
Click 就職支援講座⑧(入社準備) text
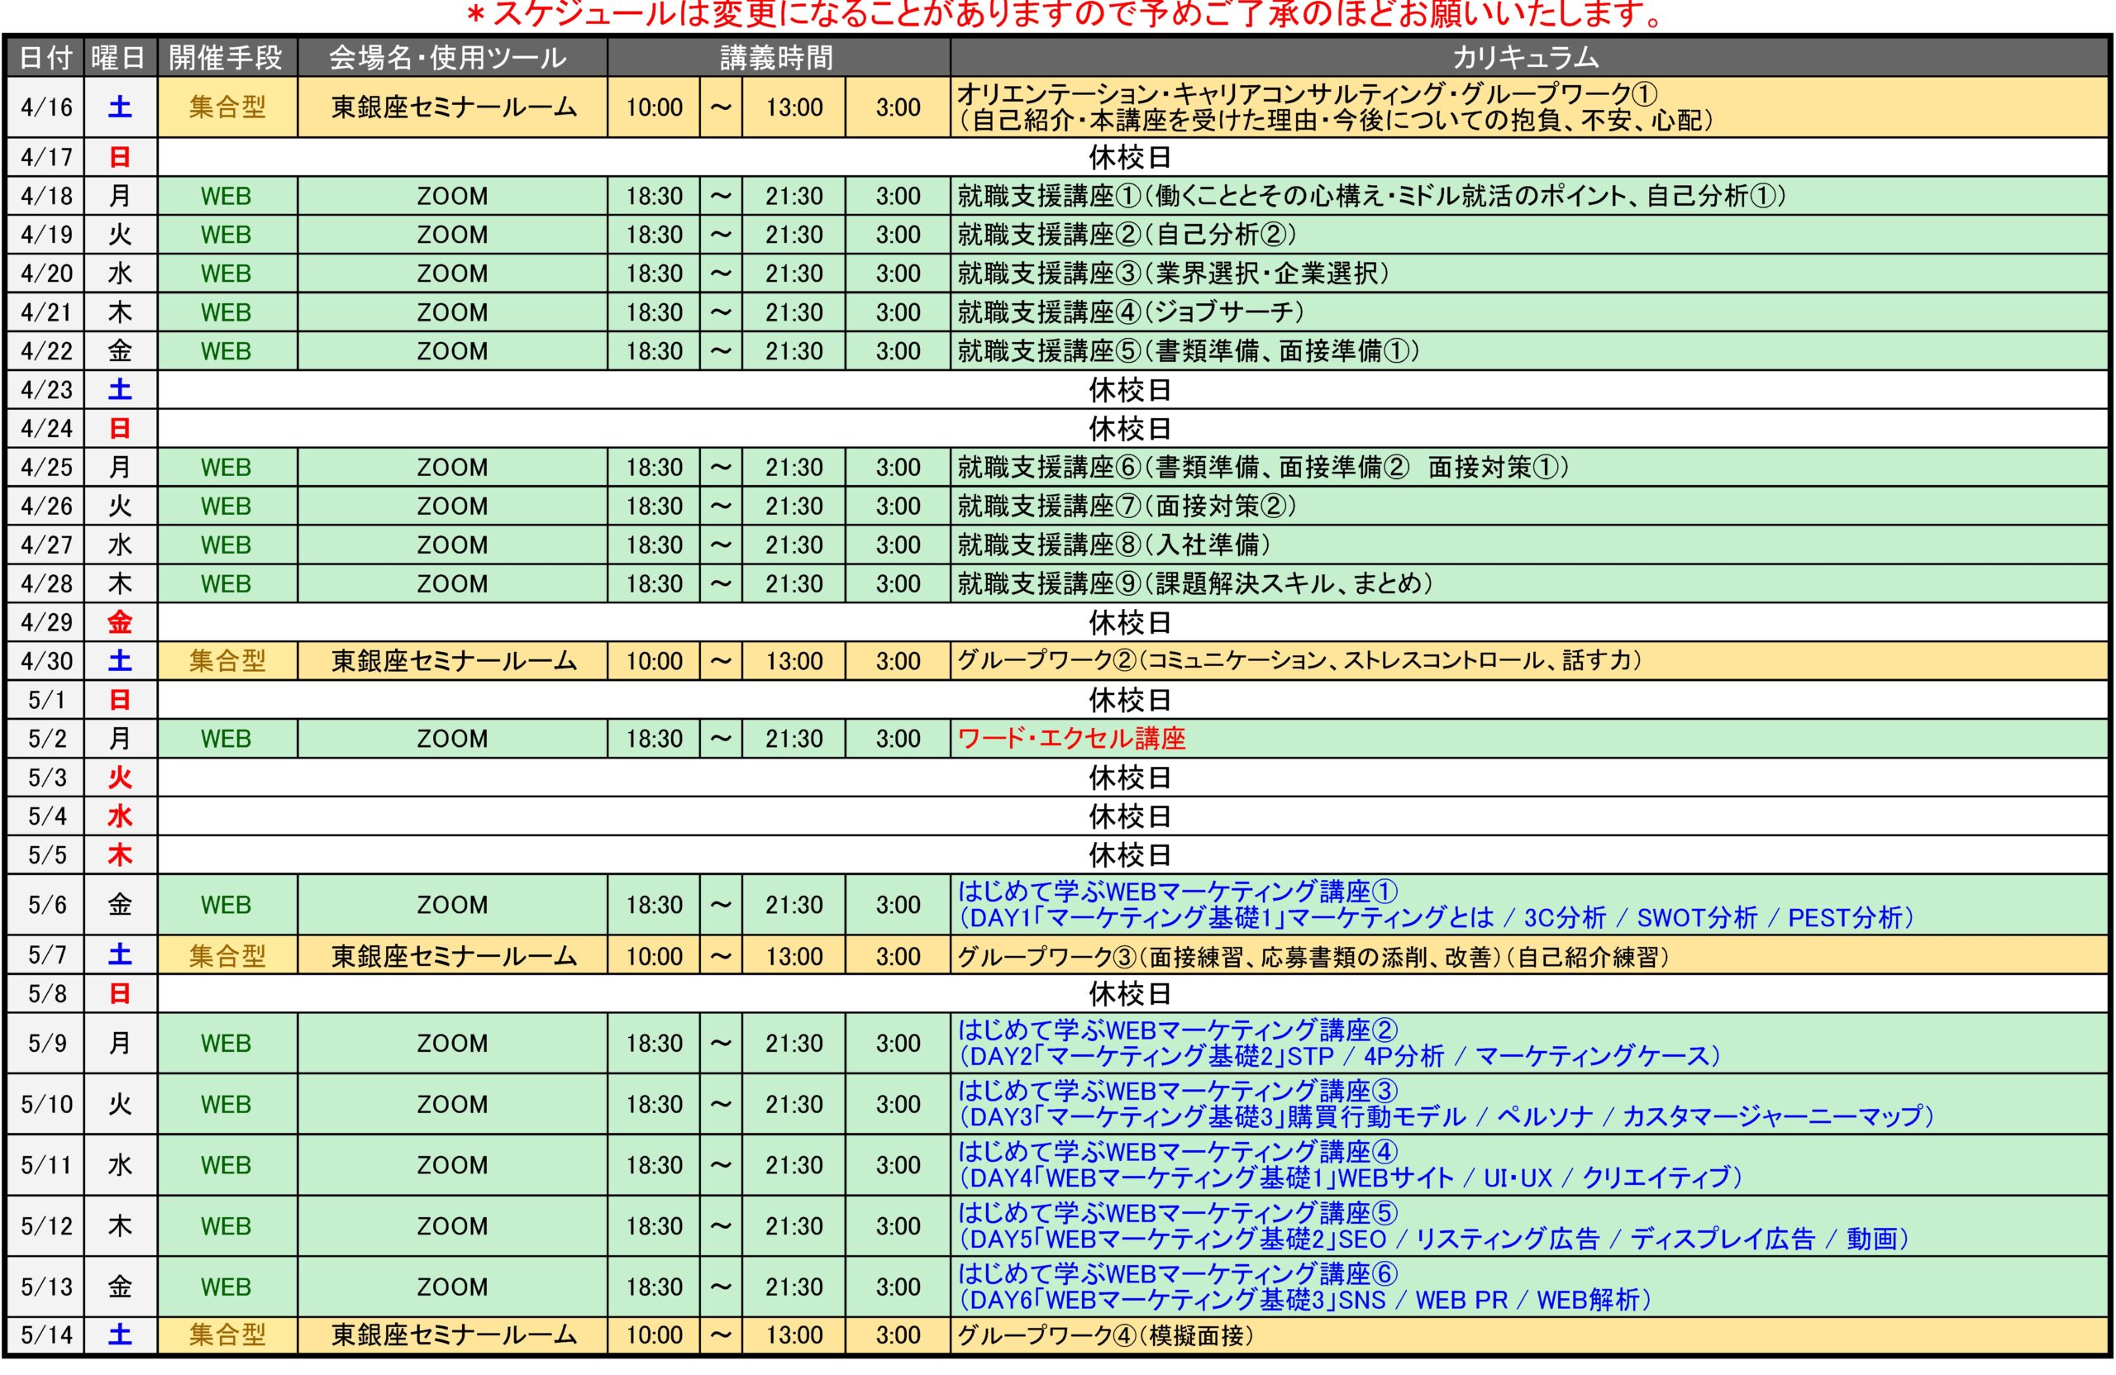[1114, 545]
